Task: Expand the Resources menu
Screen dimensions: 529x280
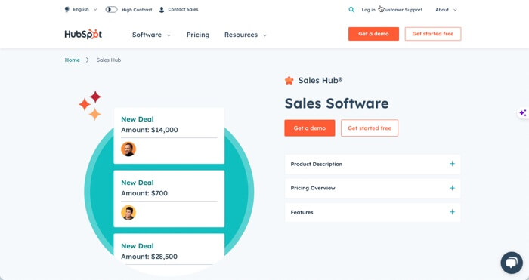Action: coord(246,35)
